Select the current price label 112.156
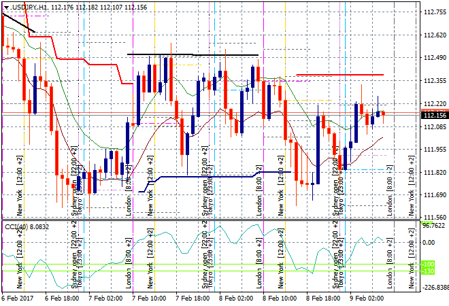 (x=435, y=116)
